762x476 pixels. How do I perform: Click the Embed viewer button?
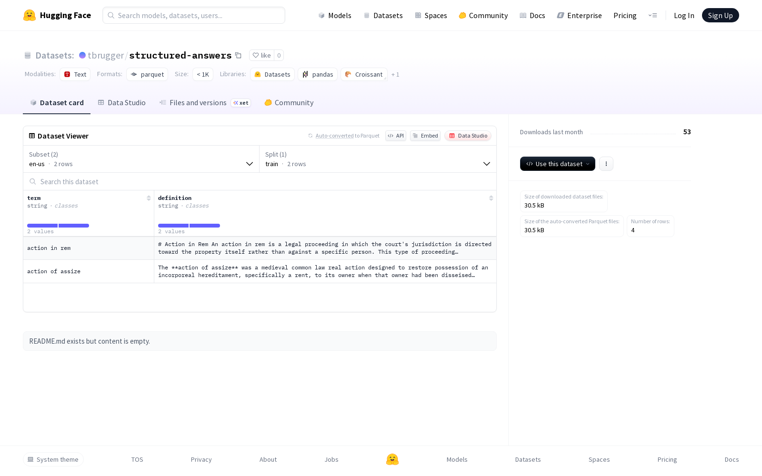pyautogui.click(x=425, y=136)
